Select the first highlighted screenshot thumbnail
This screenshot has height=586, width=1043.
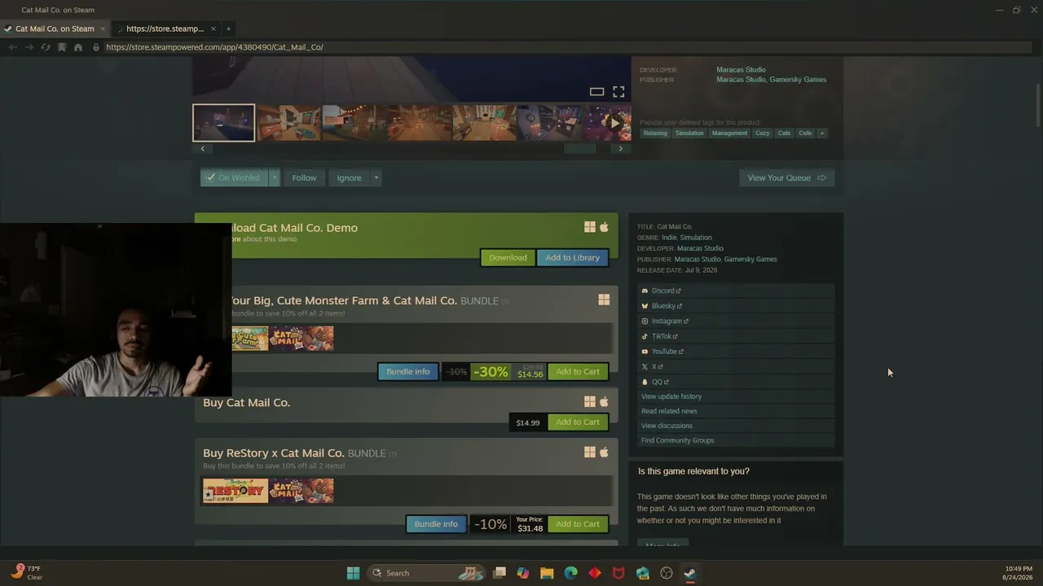[223, 123]
